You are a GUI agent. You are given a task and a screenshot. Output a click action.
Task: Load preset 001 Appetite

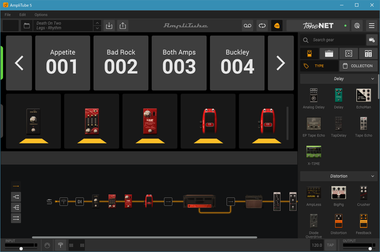tap(63, 63)
